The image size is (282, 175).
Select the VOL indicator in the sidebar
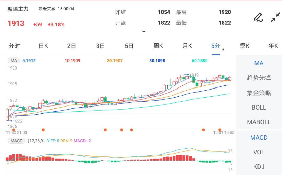tap(259, 152)
